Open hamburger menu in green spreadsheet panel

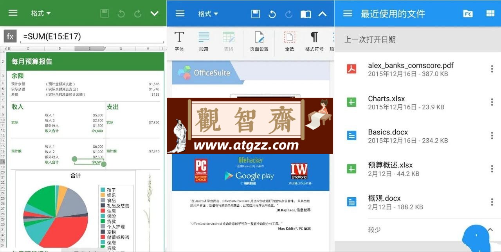click(x=13, y=13)
